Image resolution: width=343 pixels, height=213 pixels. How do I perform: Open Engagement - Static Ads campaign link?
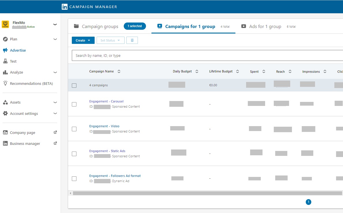point(107,151)
